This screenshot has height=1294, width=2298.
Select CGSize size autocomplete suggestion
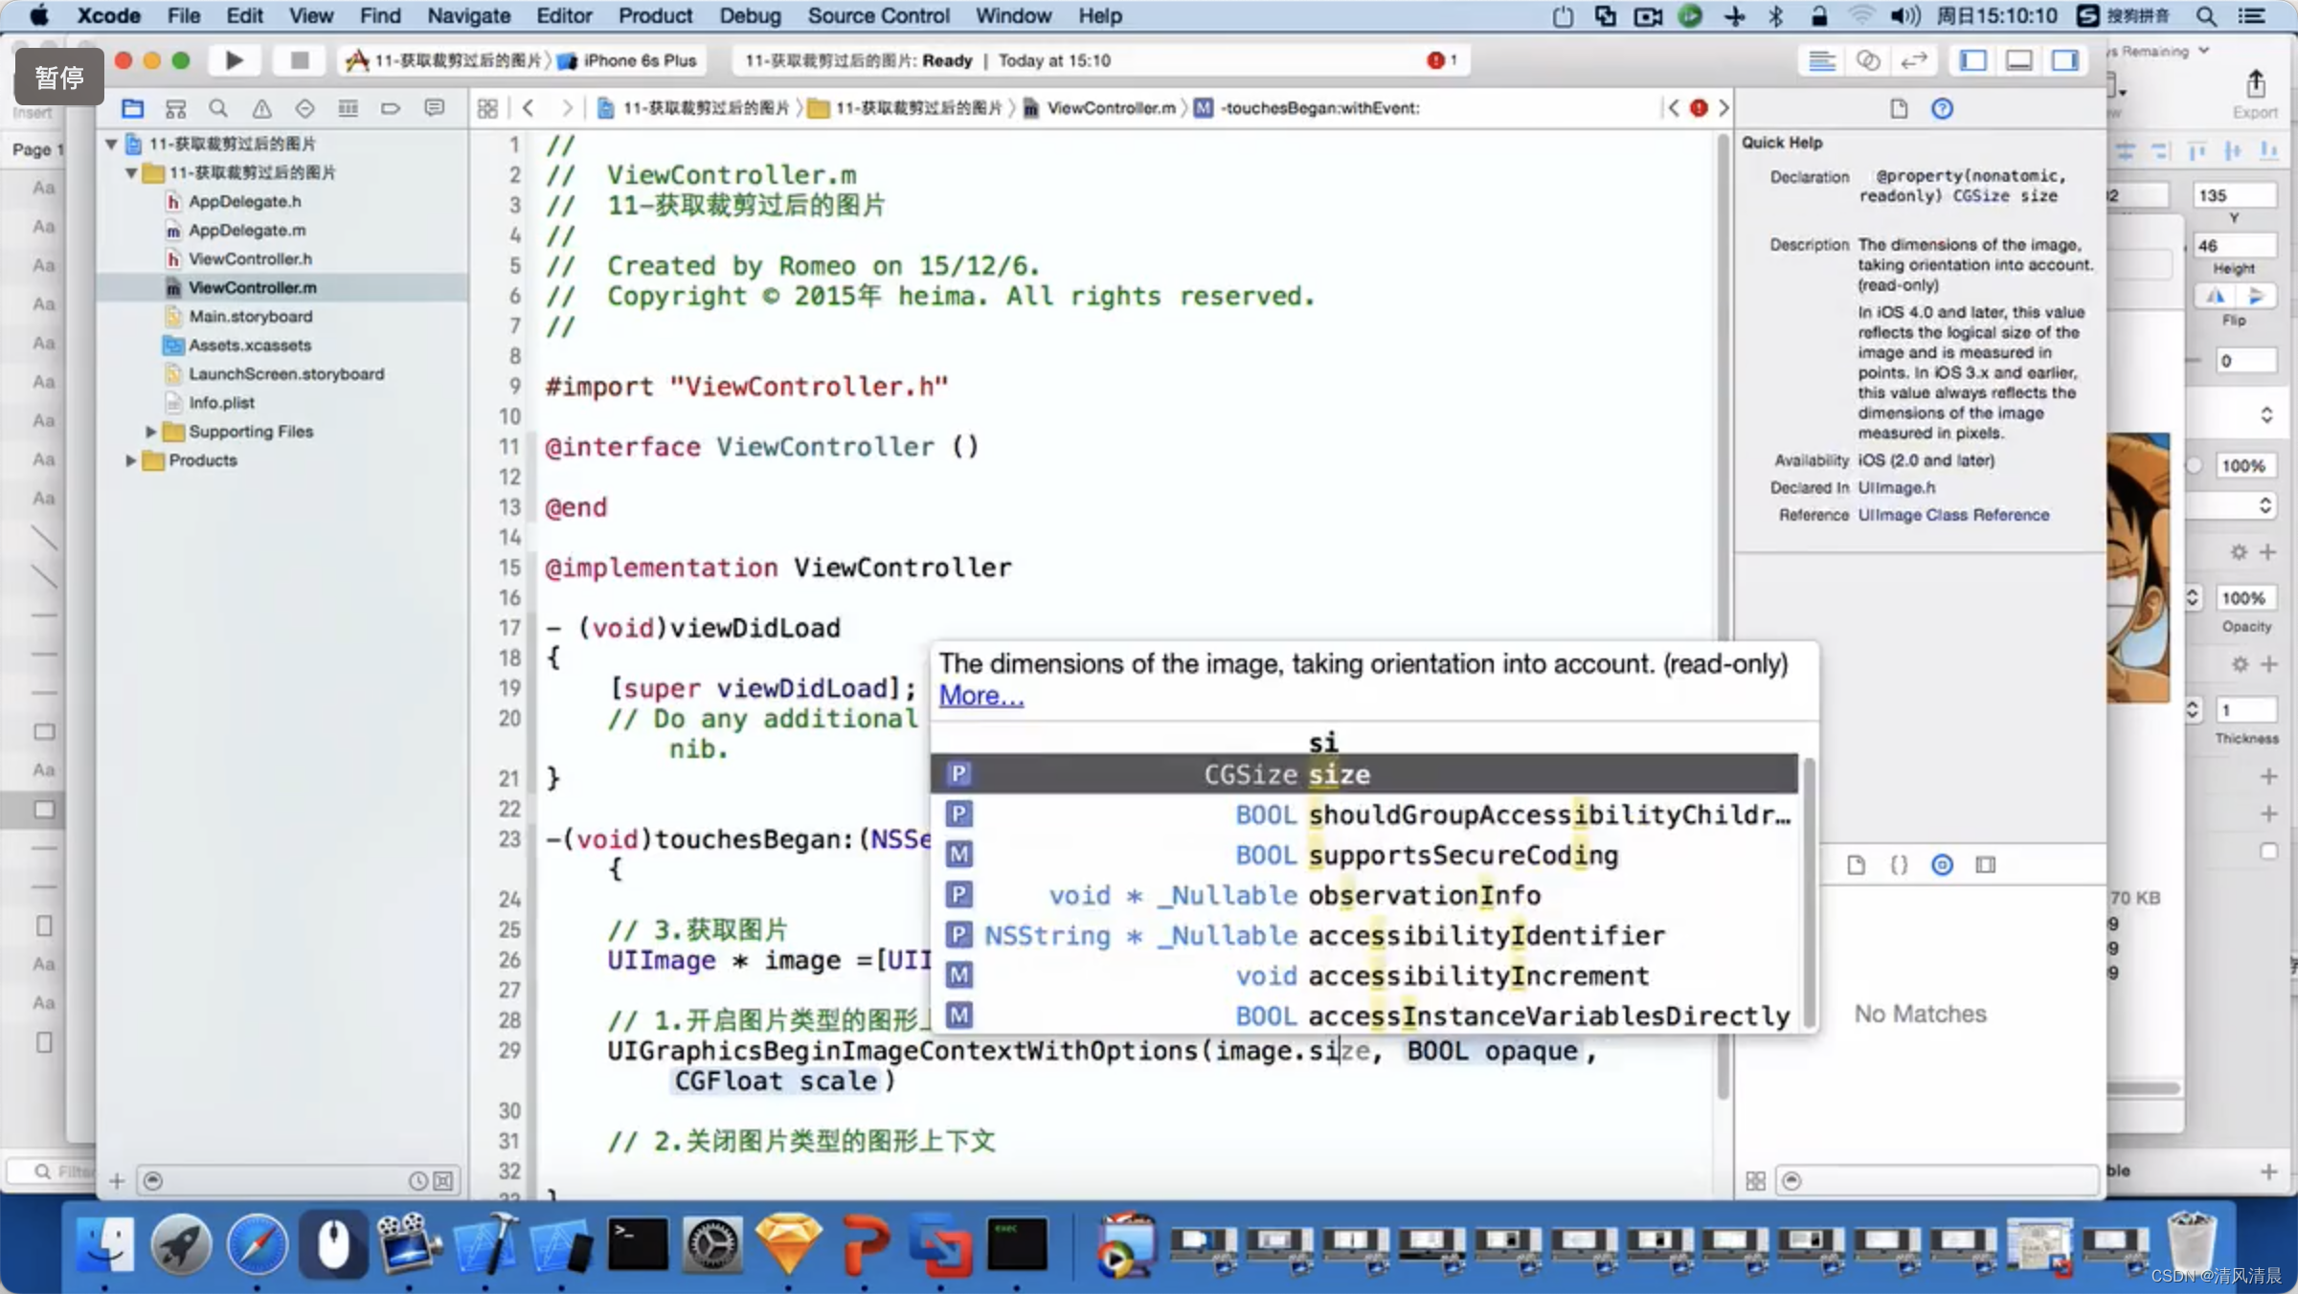1365,773
